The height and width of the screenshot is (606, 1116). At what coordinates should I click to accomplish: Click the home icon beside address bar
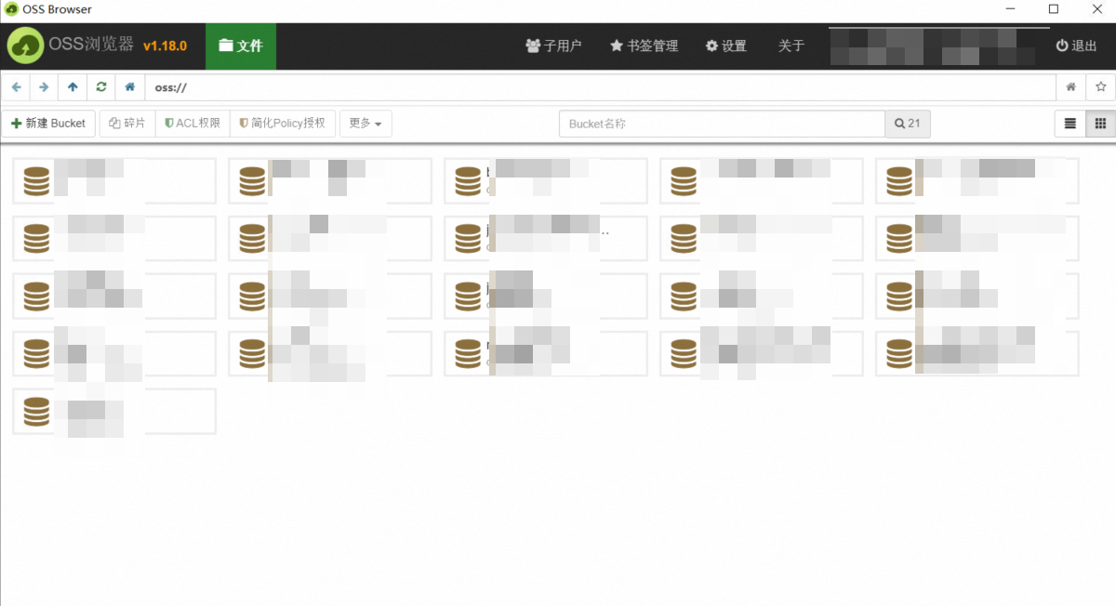pos(130,87)
